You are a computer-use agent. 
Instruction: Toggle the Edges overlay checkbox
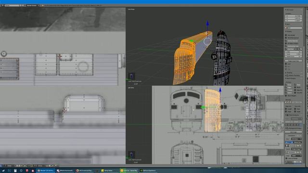pyautogui.click(x=286, y=87)
